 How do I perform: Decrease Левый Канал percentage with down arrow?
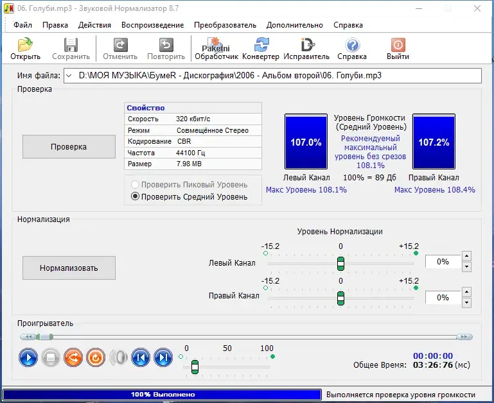pos(466,267)
